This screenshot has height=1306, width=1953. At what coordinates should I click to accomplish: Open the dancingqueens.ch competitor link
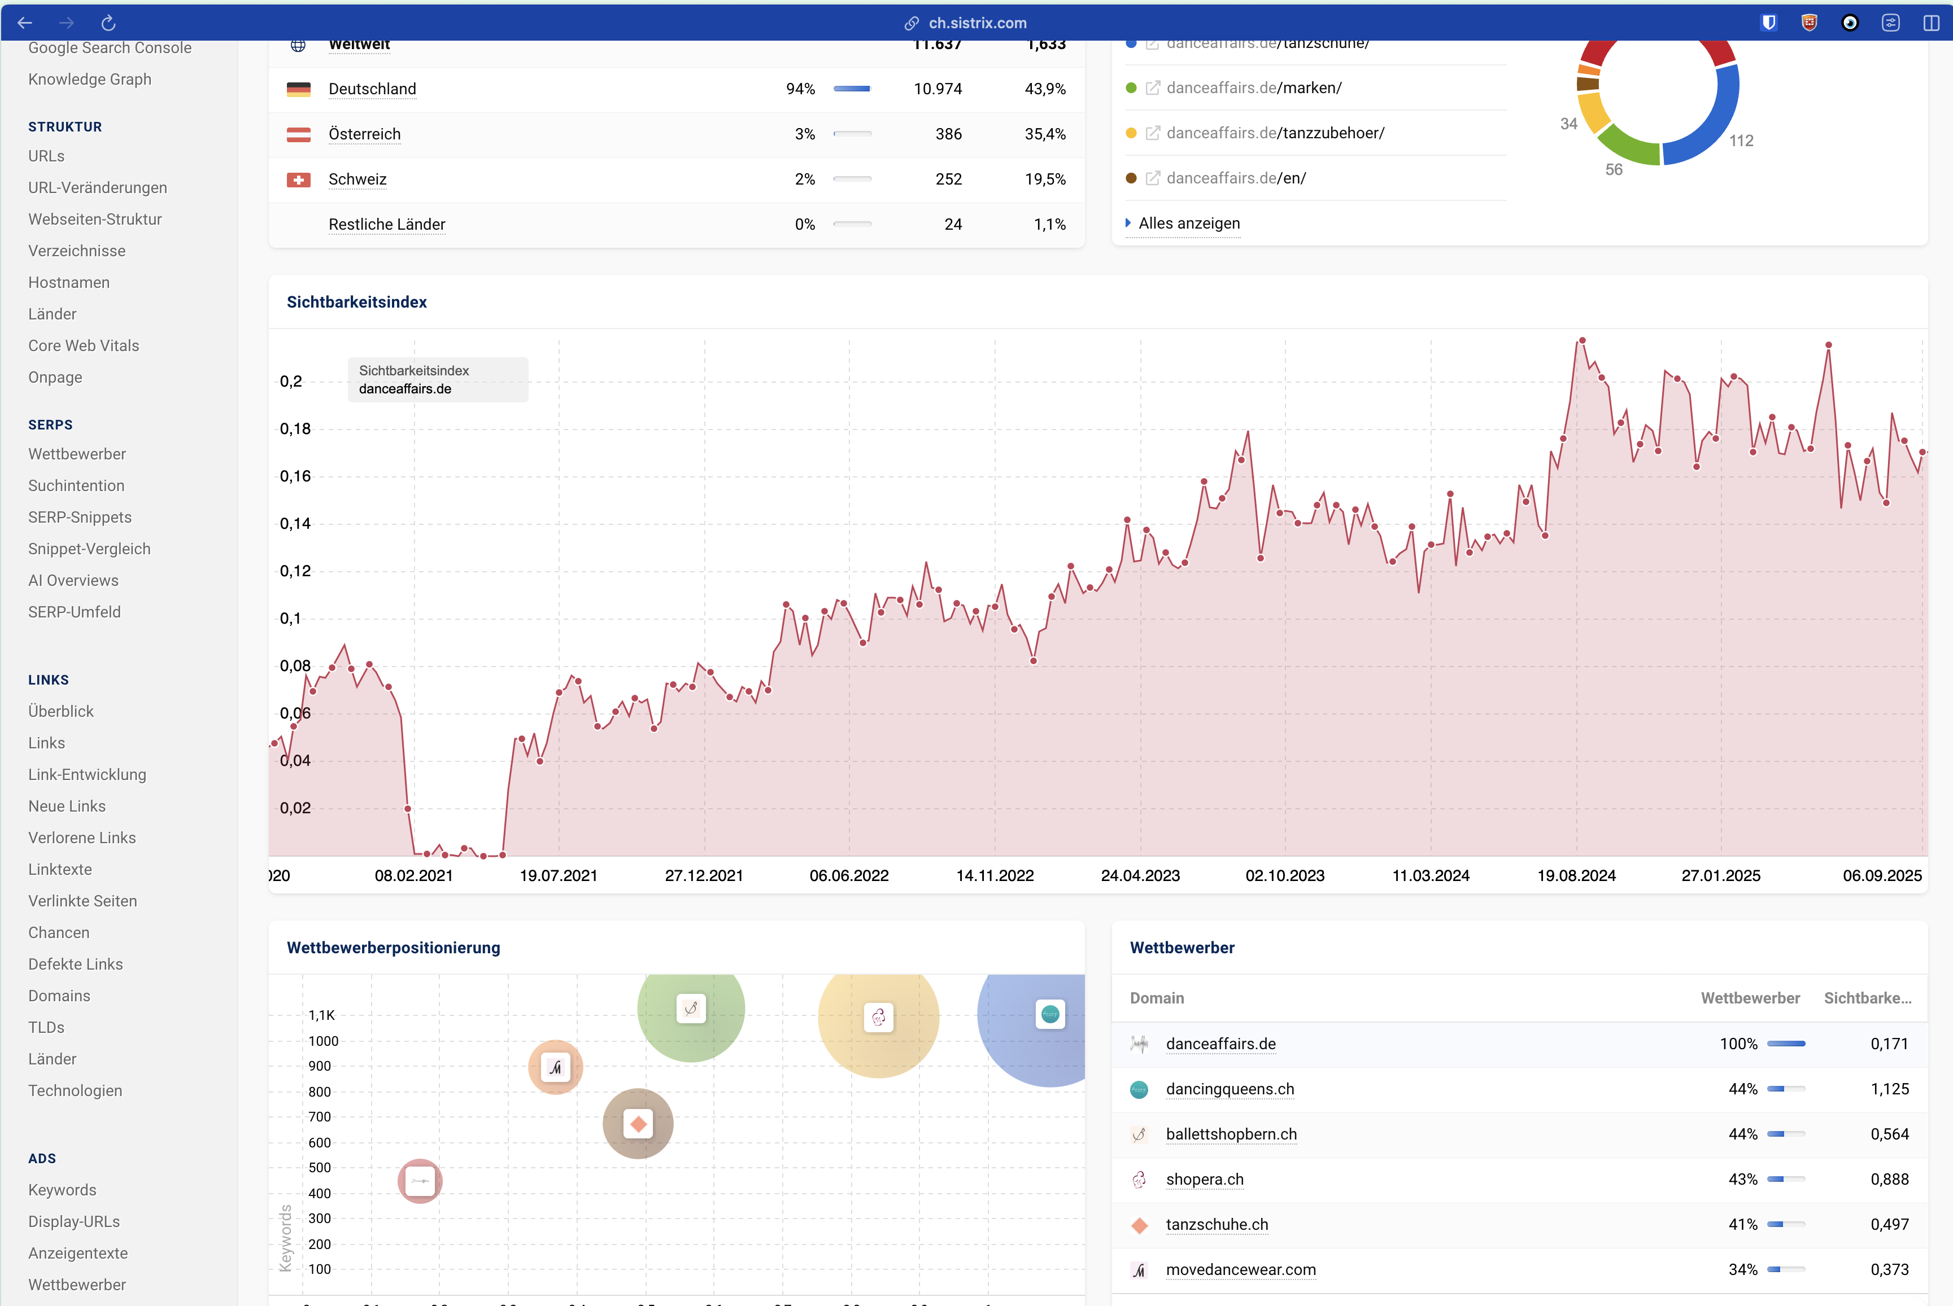[1230, 1089]
